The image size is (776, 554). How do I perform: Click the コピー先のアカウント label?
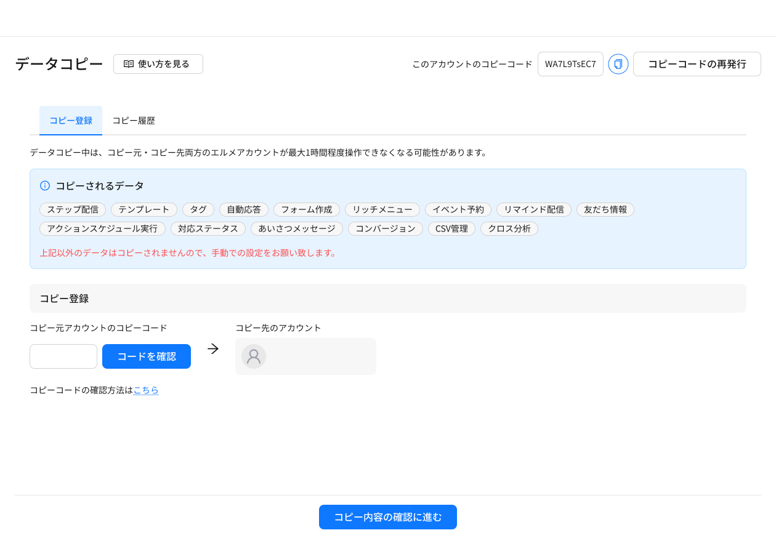pyautogui.click(x=278, y=327)
